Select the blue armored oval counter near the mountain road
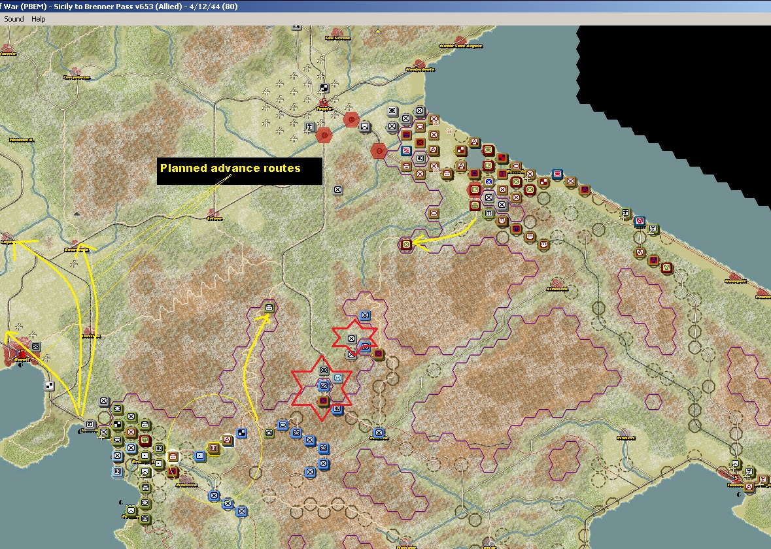Viewport: 771px width, 549px height. coord(283,425)
